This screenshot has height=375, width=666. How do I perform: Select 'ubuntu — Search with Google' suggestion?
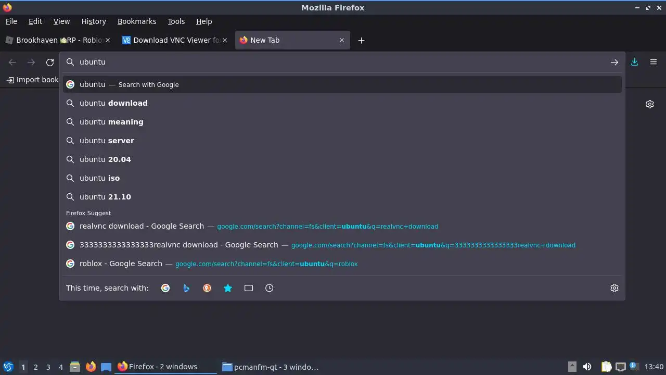pos(342,84)
